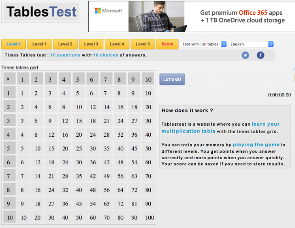295x228 pixels.
Task: Switch to Level 2
Action: pyautogui.click(x=65, y=44)
